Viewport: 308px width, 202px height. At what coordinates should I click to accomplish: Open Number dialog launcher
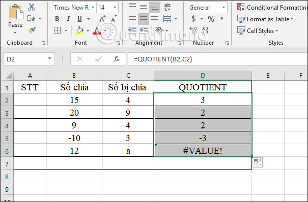[x=227, y=43]
